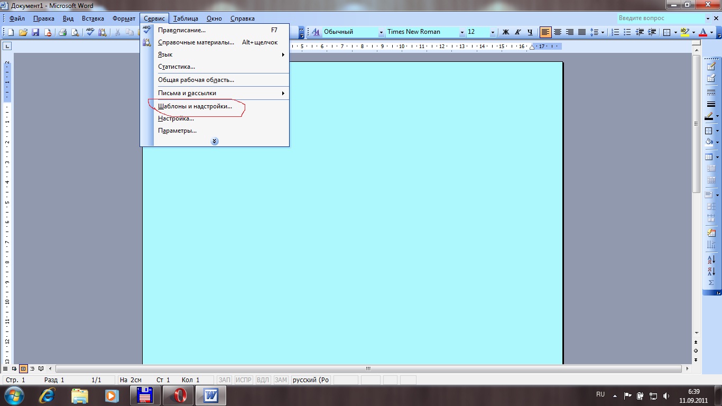Viewport: 722px width, 406px height.
Task: Toggle italic formatting (К)
Action: coord(518,32)
